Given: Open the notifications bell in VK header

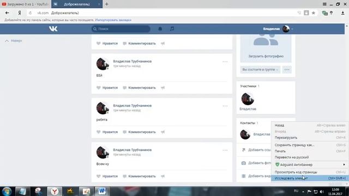Looking at the screenshot, I should [x=160, y=29].
